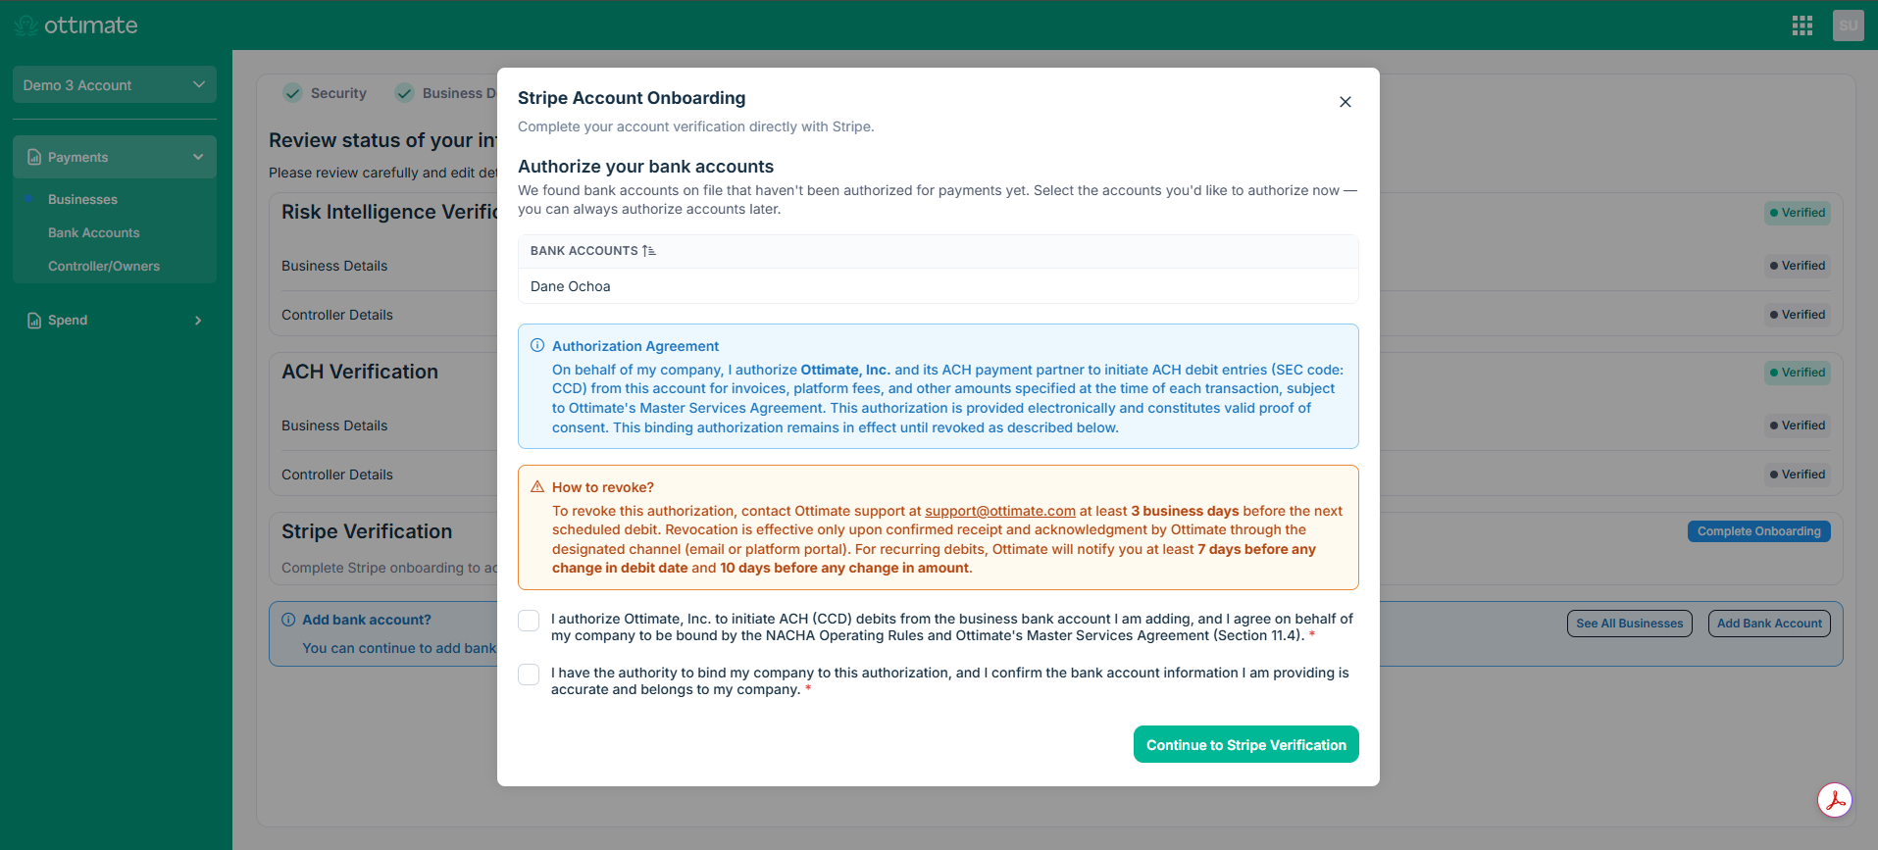Sort the Bank Accounts column
The width and height of the screenshot is (1878, 850).
click(x=648, y=251)
